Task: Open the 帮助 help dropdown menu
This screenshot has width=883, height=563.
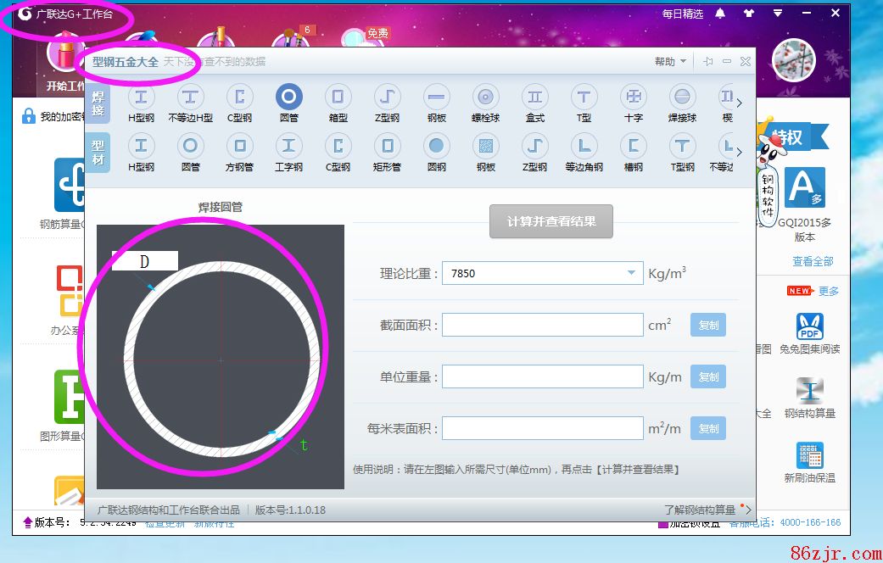Action: click(x=669, y=62)
